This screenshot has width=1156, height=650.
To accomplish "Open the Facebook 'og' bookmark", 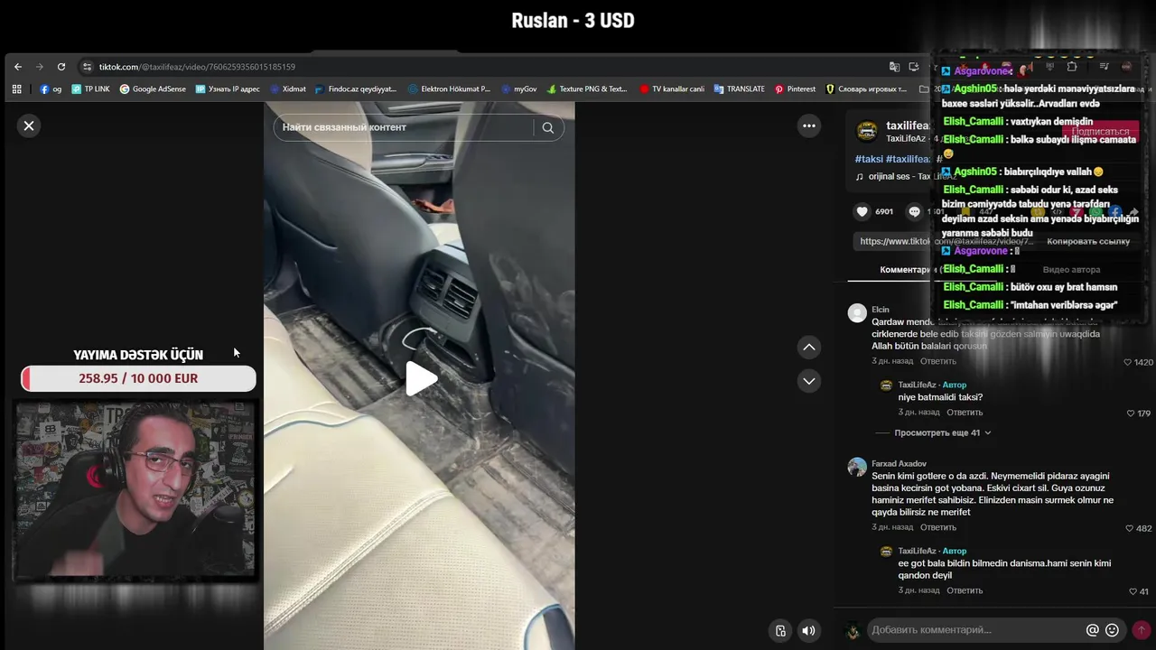I will pos(51,89).
